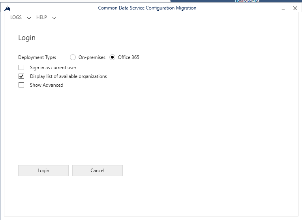Select the On-premises deployment radio button
302x220 pixels.
(73, 57)
